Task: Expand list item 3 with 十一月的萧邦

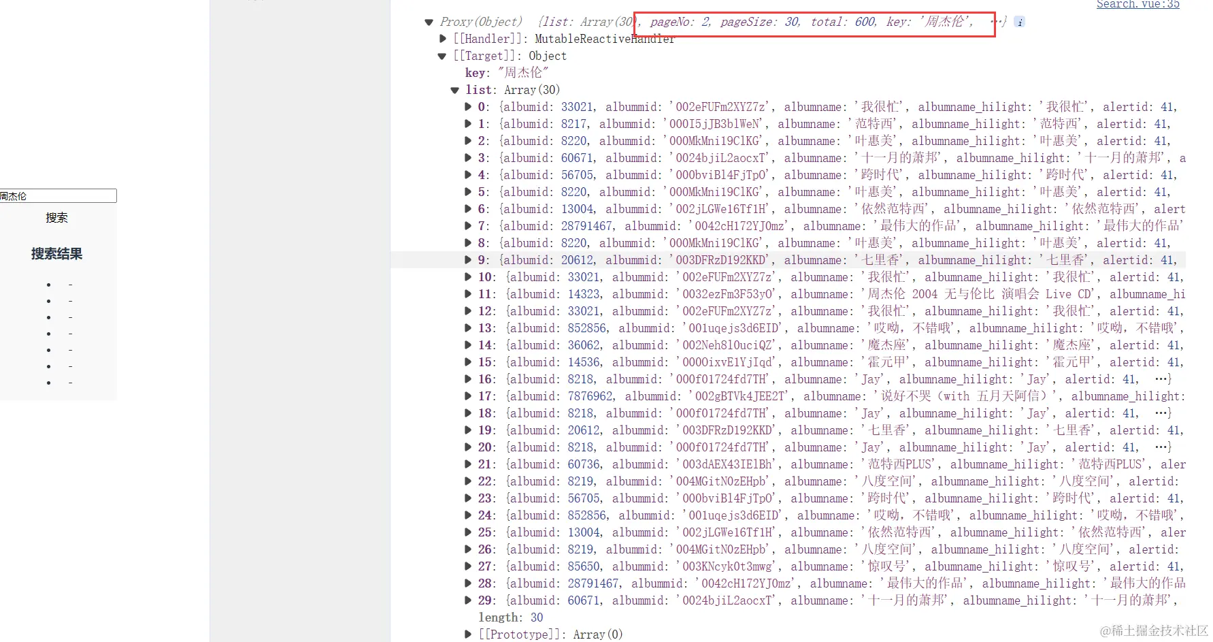Action: 468,158
